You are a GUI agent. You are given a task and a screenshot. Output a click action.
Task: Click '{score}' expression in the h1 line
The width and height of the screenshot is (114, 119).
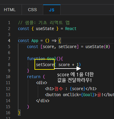click(x=78, y=89)
